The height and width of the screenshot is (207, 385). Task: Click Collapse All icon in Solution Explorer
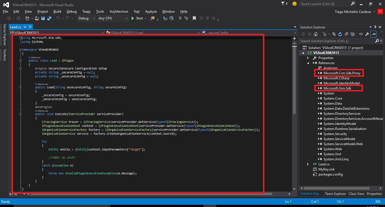(347, 34)
